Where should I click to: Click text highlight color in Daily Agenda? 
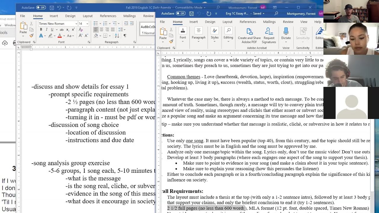pyautogui.click(x=50, y=36)
